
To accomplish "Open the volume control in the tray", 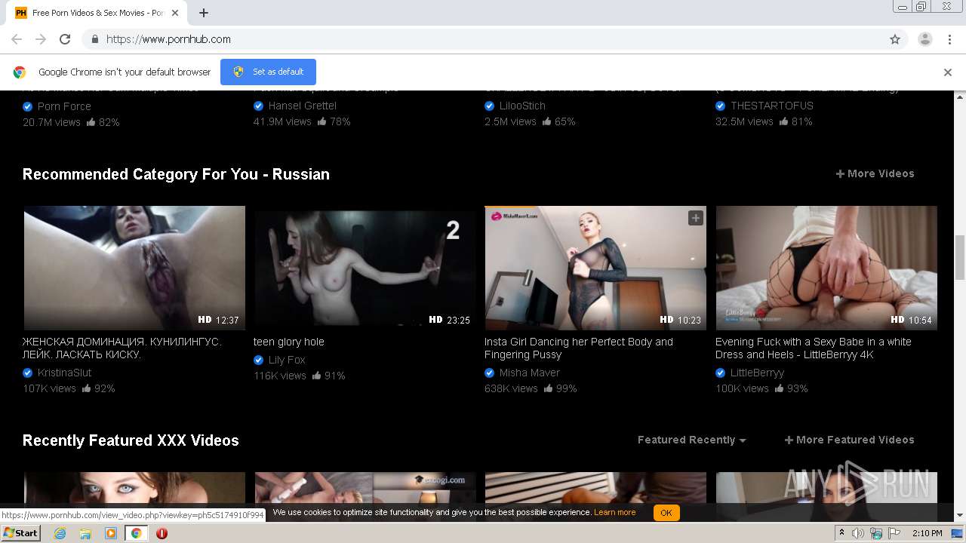I will [x=858, y=533].
